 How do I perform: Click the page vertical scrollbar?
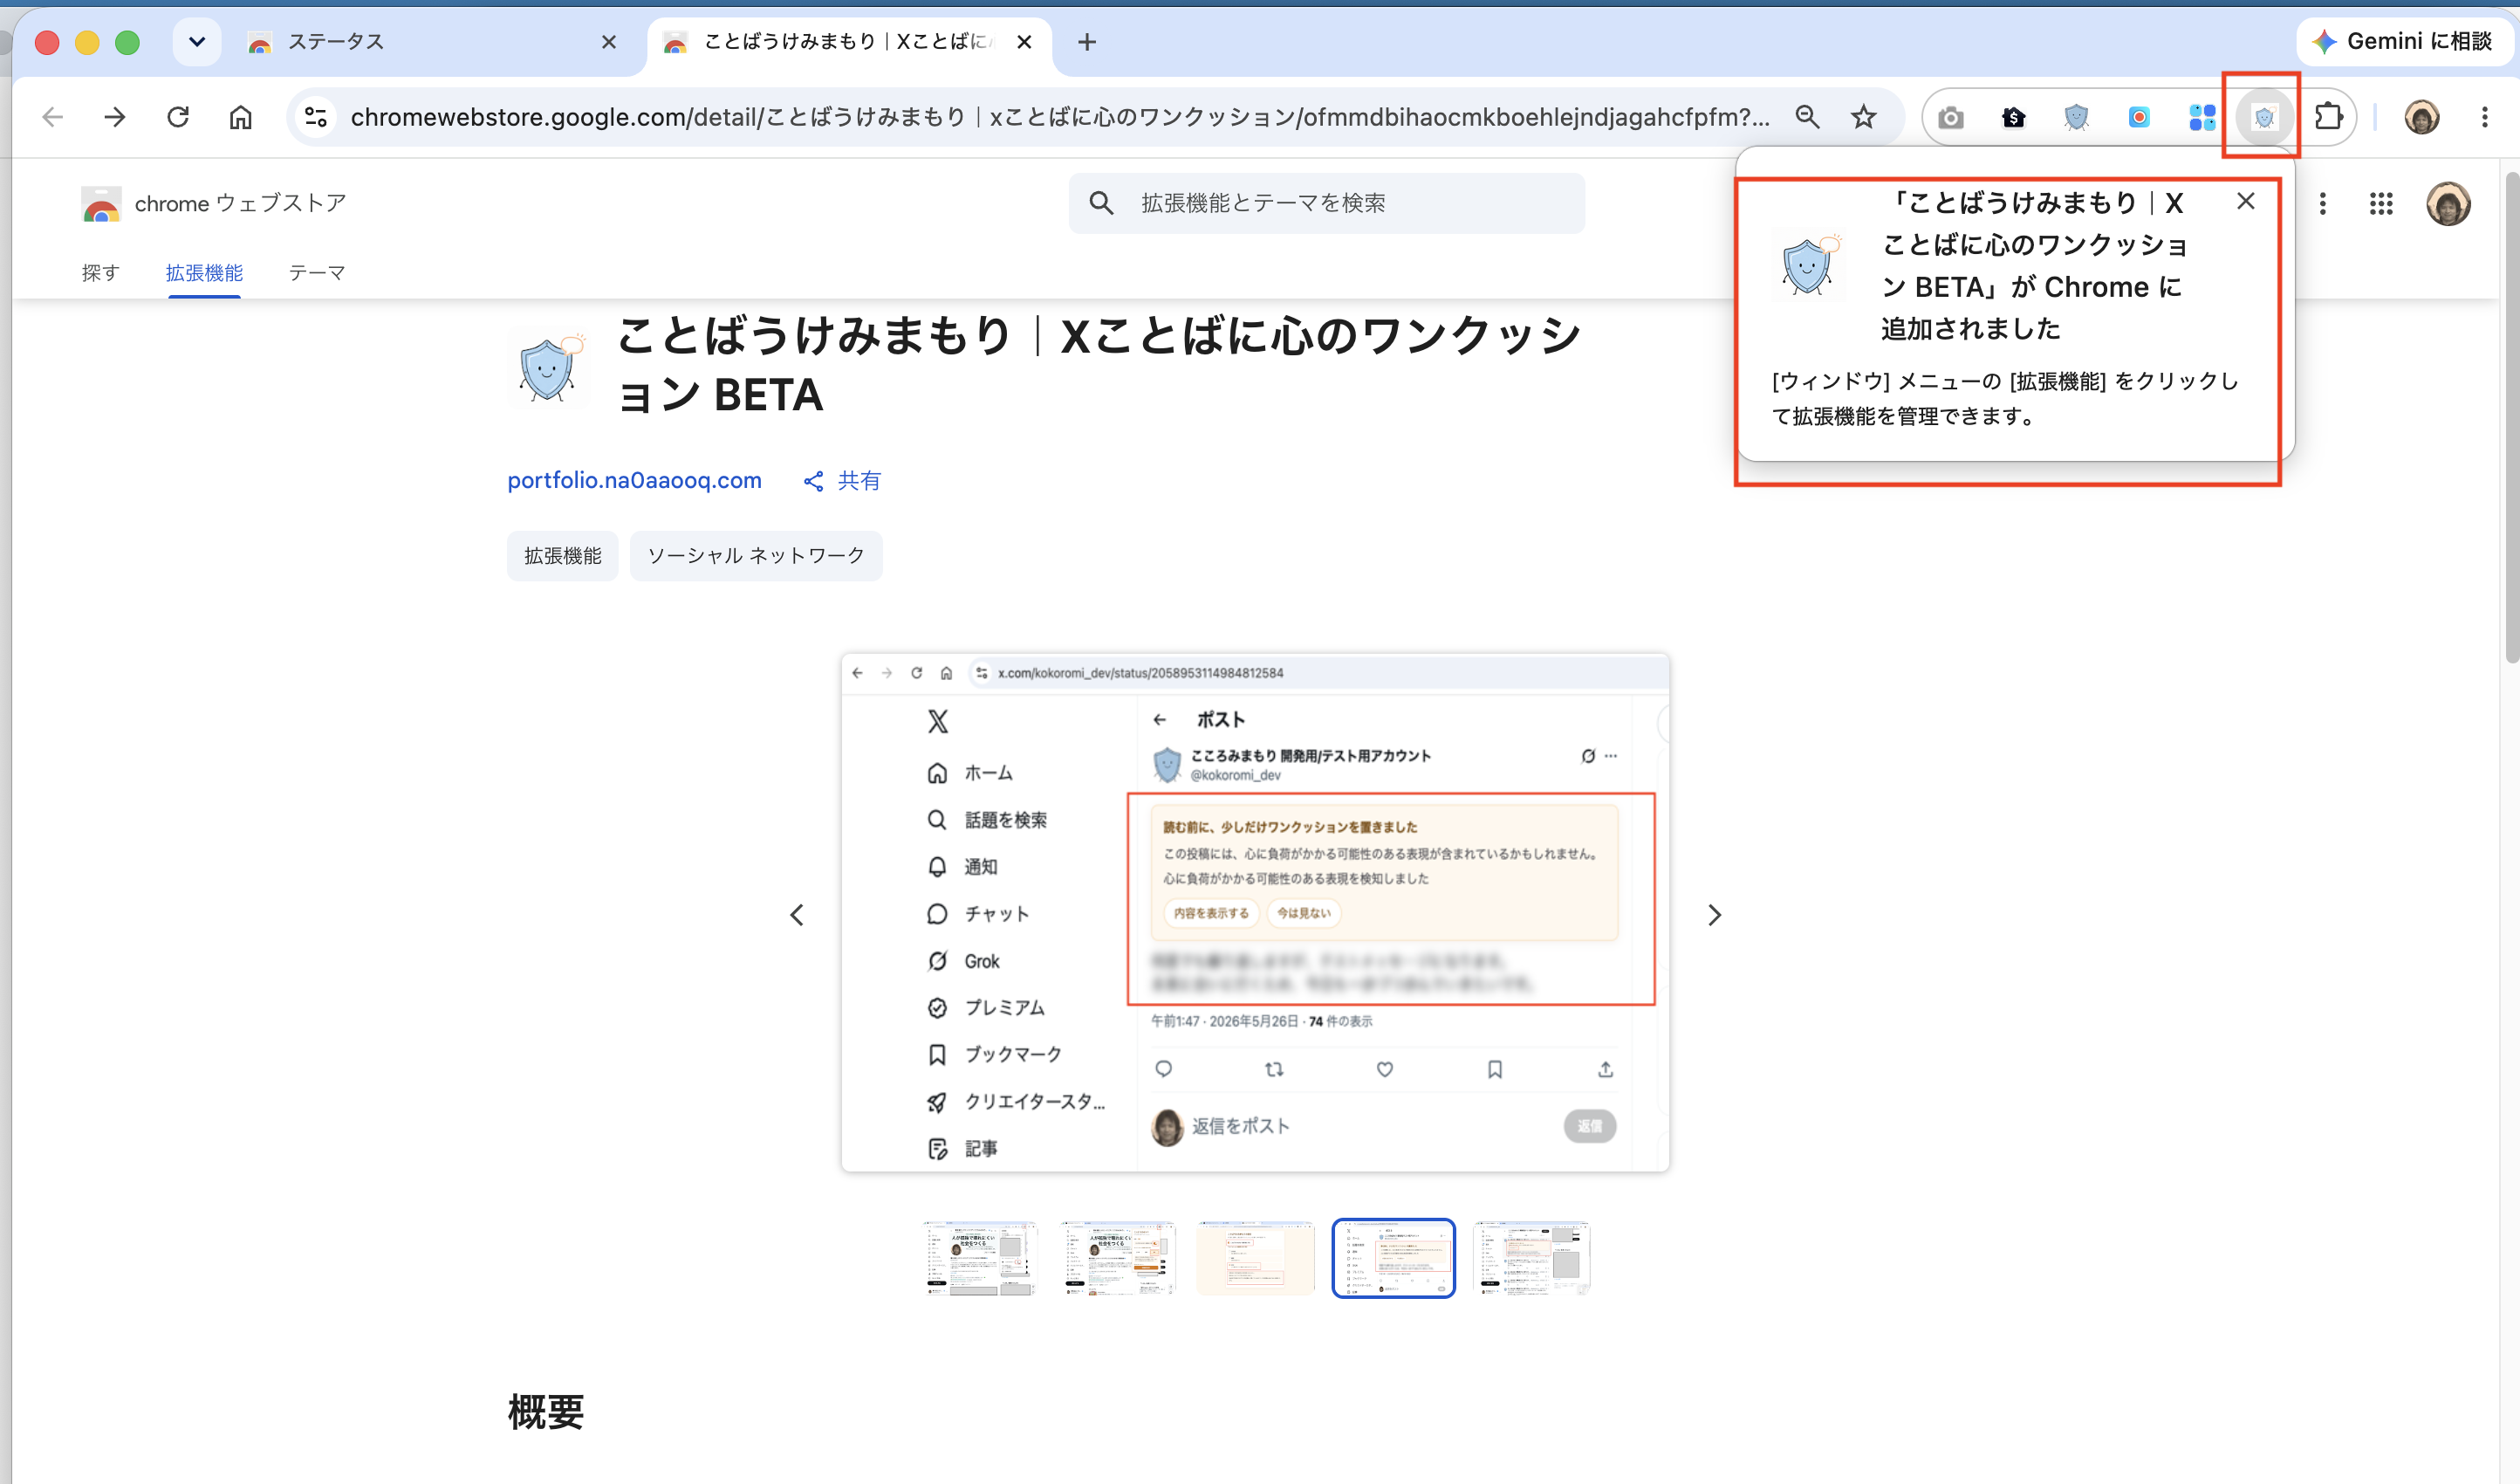2510,417
